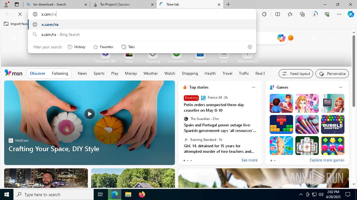Open Favorites star toolbar icon

click(x=290, y=14)
